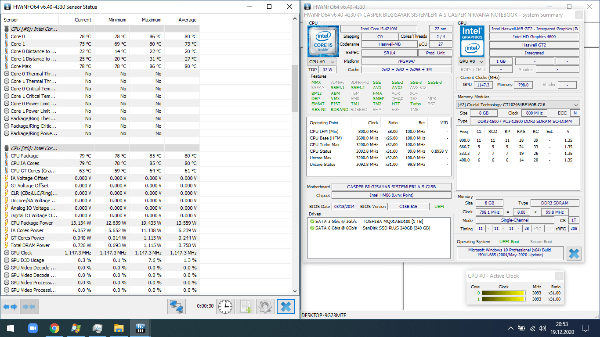Select the GPU D3D Usage row
The width and height of the screenshot is (600, 337).
(x=100, y=260)
